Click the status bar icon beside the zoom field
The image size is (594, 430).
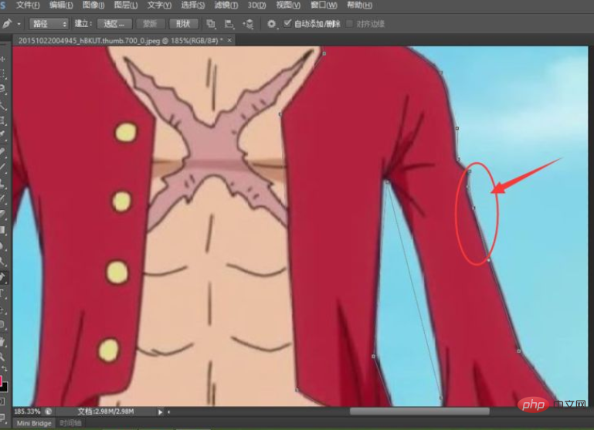pyautogui.click(x=49, y=411)
